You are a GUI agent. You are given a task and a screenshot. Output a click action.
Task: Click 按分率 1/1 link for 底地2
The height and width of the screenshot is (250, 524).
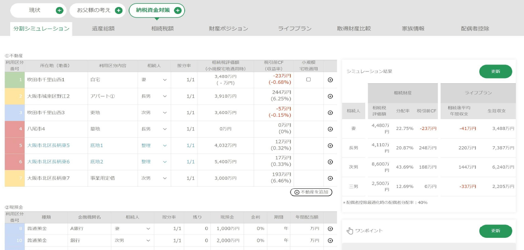point(190,162)
